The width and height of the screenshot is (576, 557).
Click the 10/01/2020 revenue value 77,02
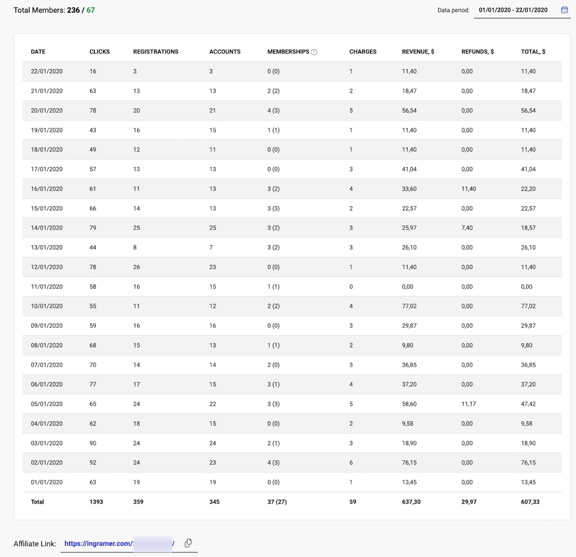[x=409, y=306]
